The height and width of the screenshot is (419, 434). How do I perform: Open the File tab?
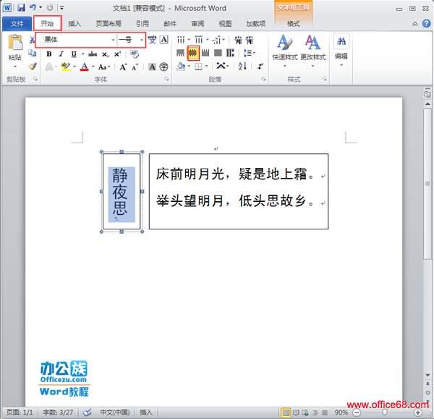tap(17, 24)
